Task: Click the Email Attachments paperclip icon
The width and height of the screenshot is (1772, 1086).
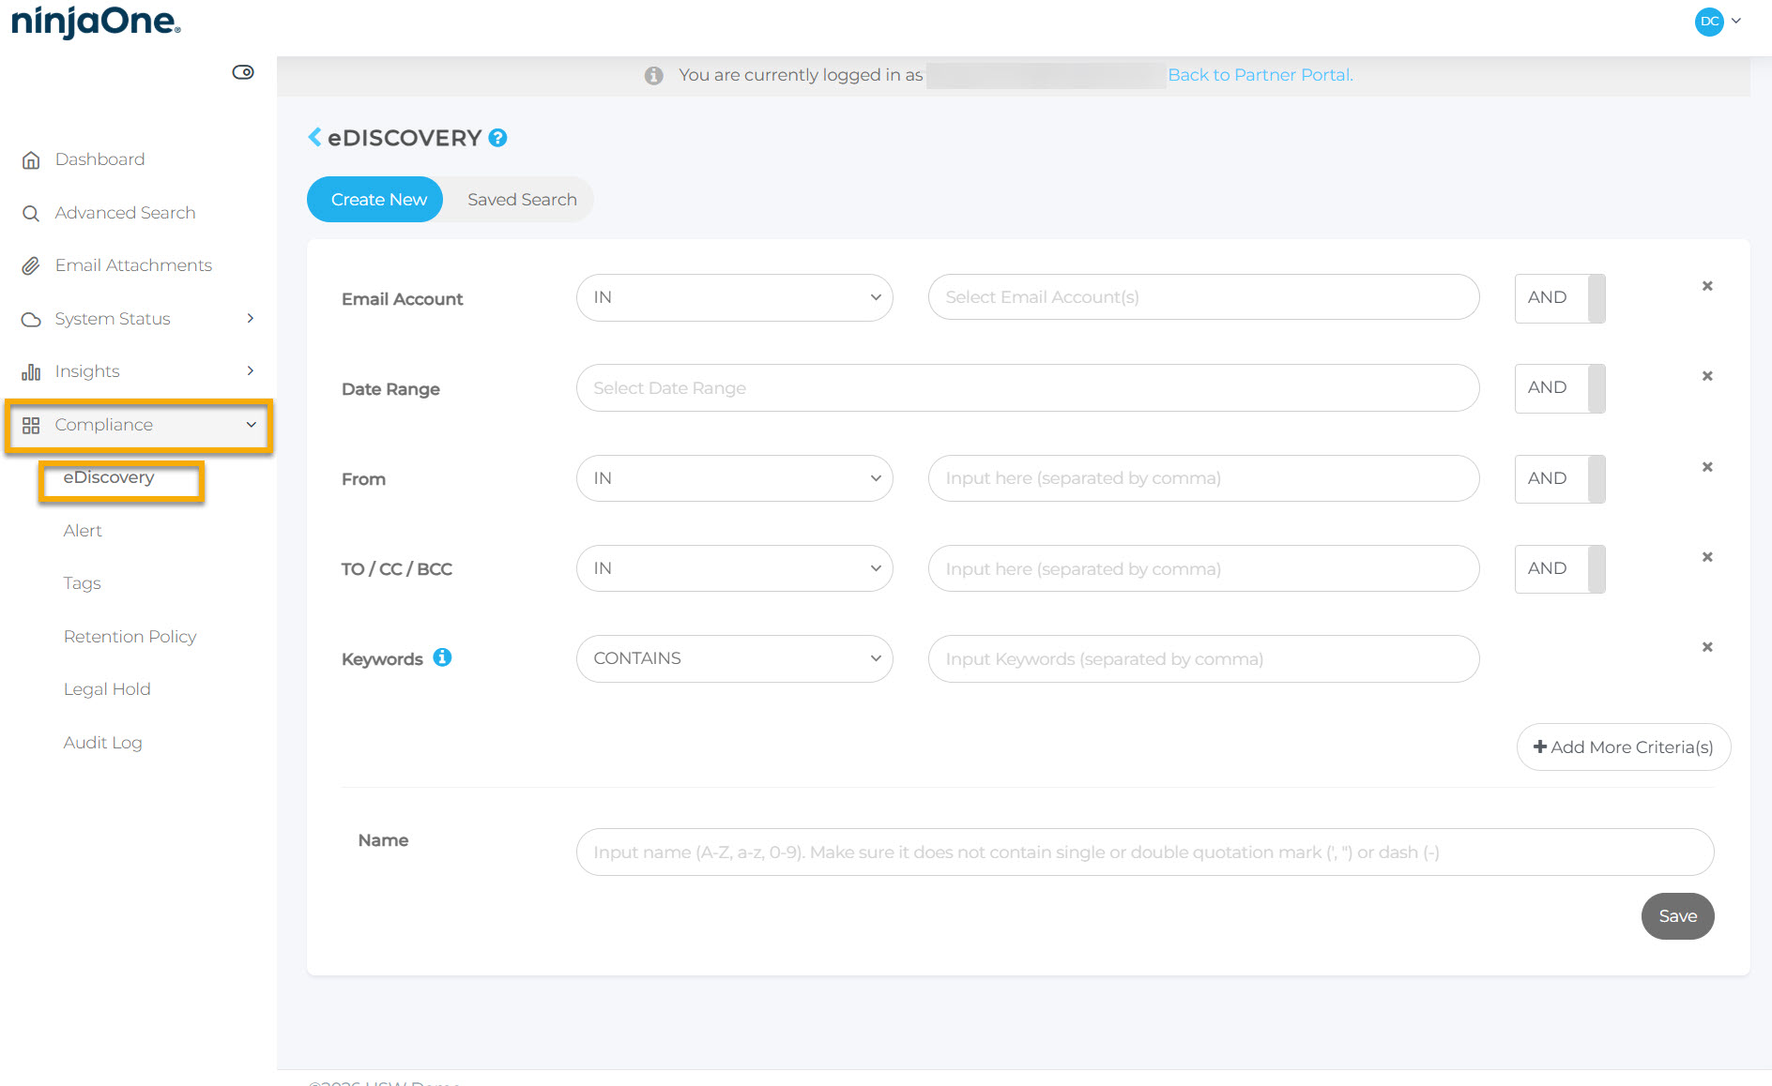Action: pyautogui.click(x=31, y=266)
